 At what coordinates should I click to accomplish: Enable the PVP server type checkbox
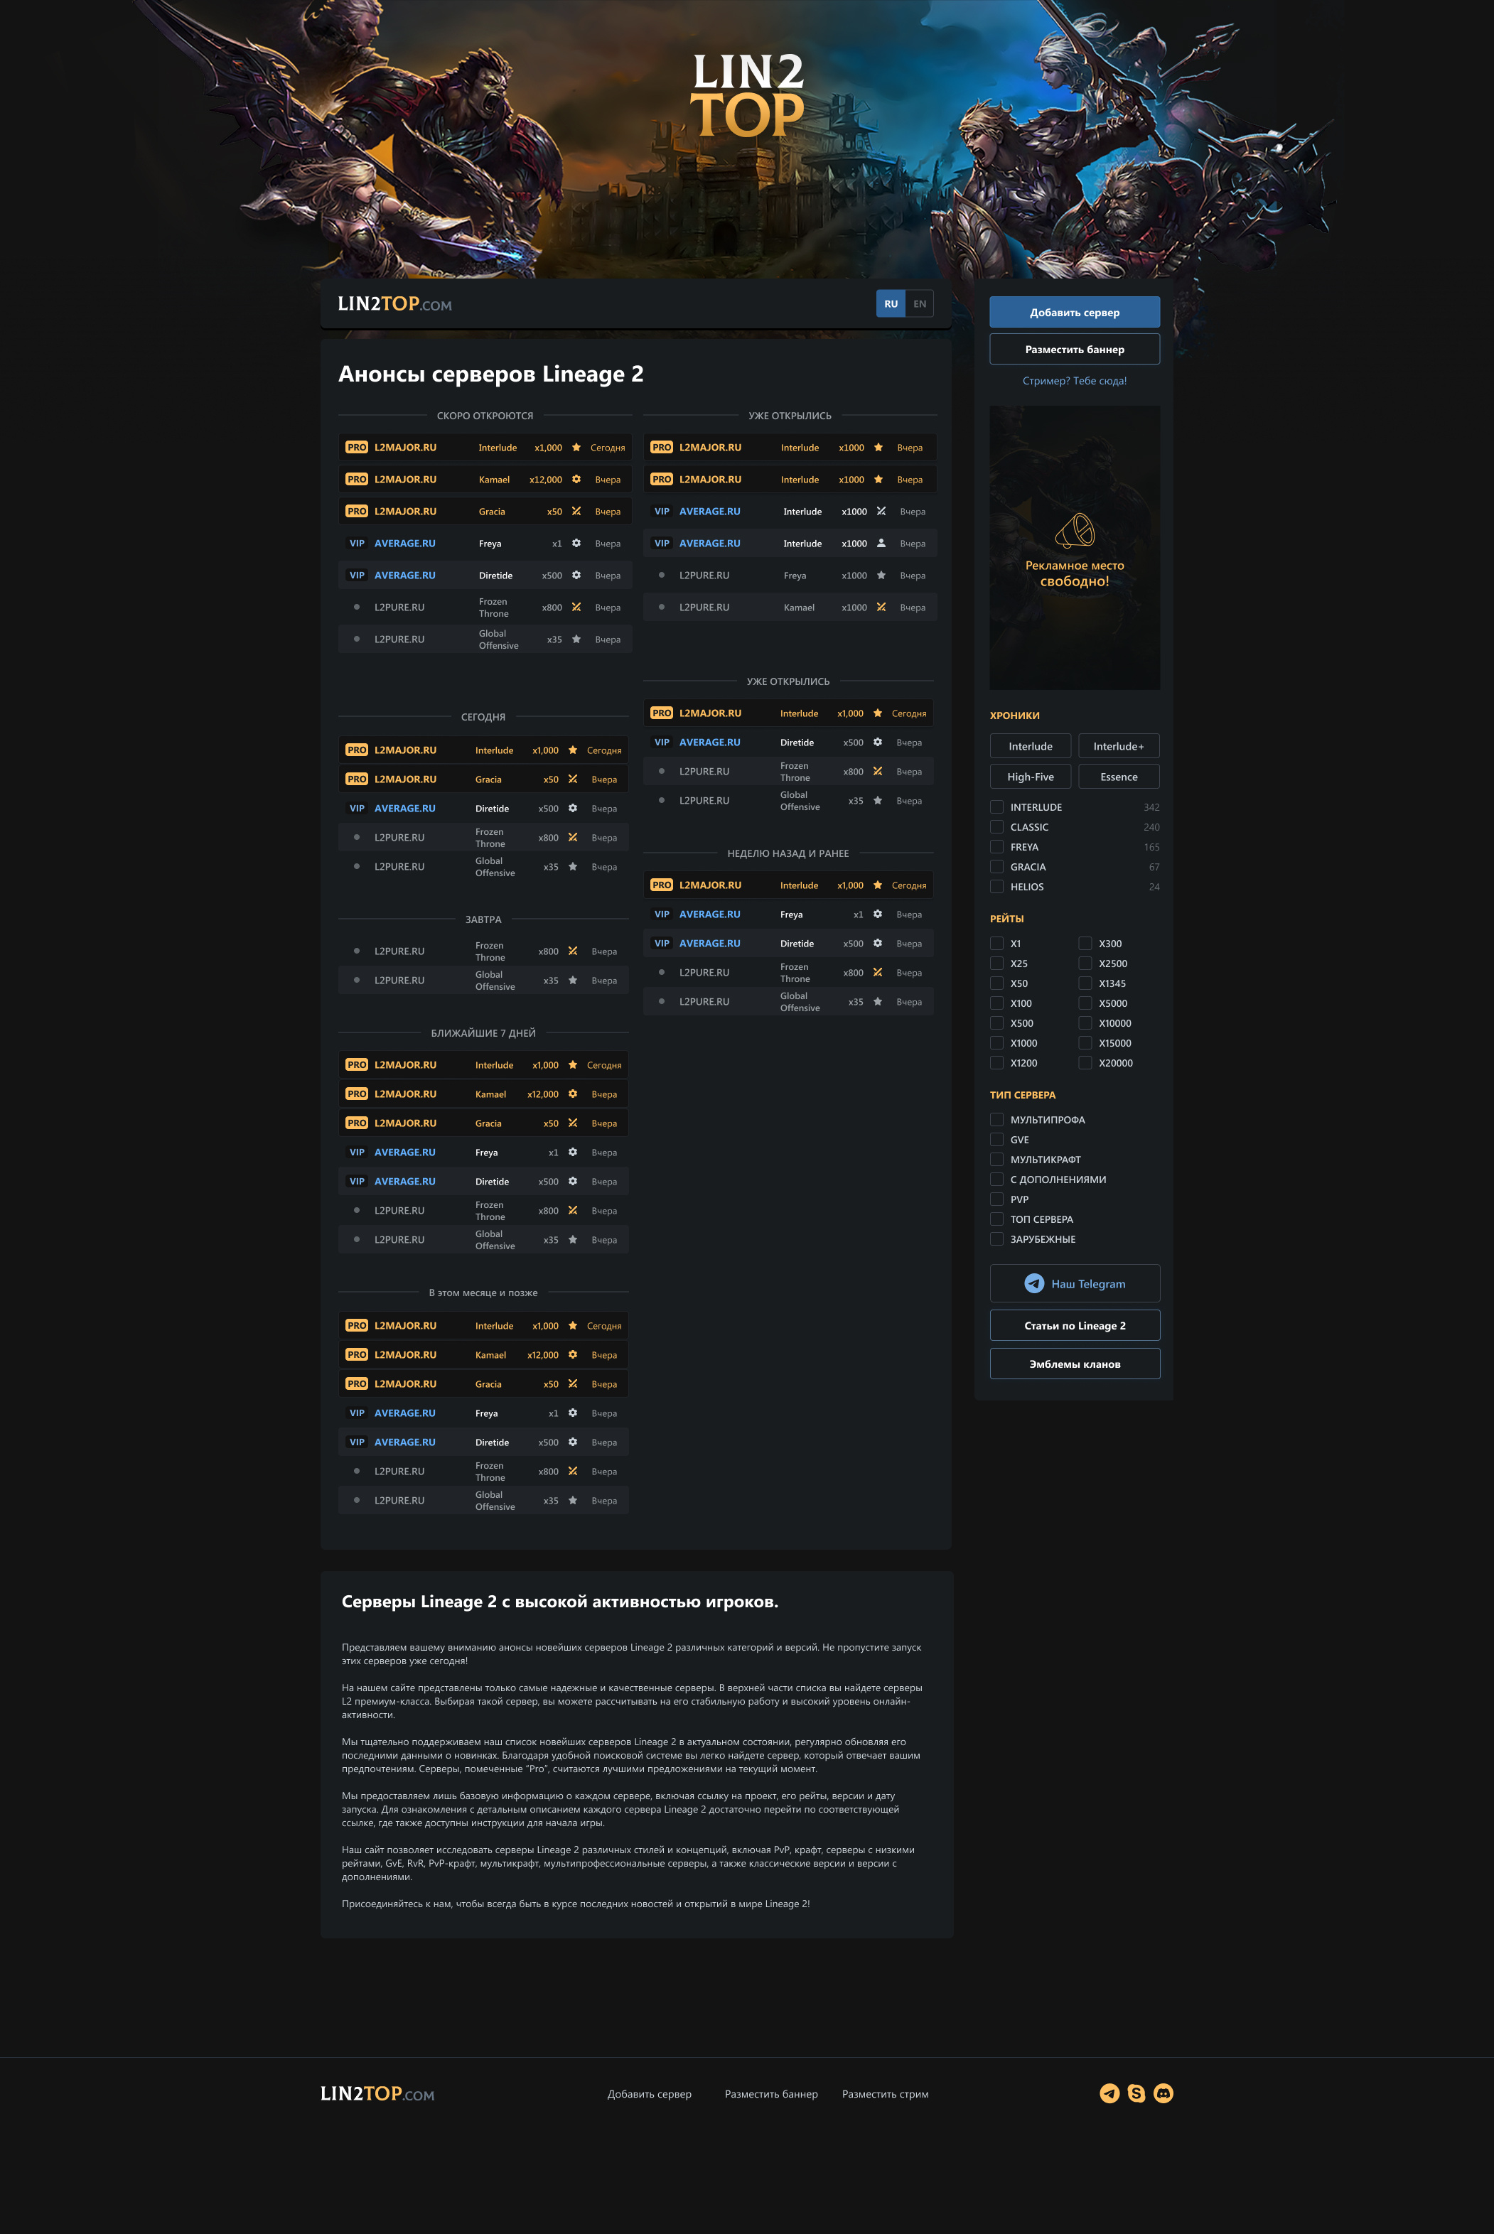996,1199
